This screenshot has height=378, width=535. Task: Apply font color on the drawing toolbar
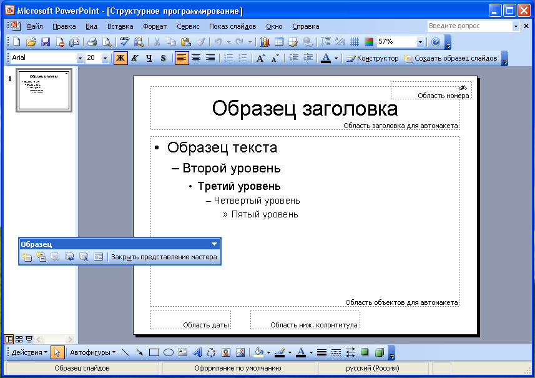point(301,352)
